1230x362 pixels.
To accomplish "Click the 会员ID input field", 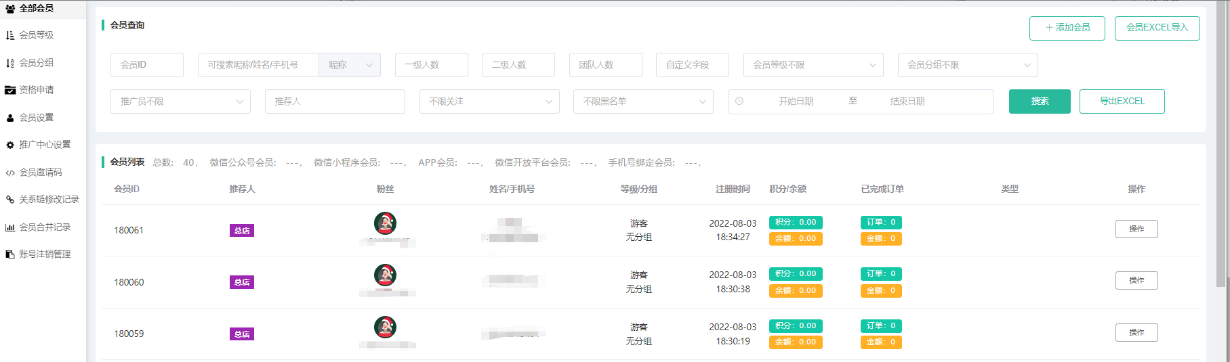I will (x=146, y=65).
